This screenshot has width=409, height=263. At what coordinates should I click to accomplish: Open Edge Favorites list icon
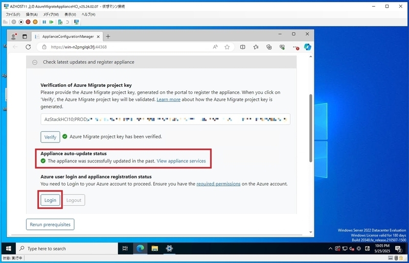[256, 47]
